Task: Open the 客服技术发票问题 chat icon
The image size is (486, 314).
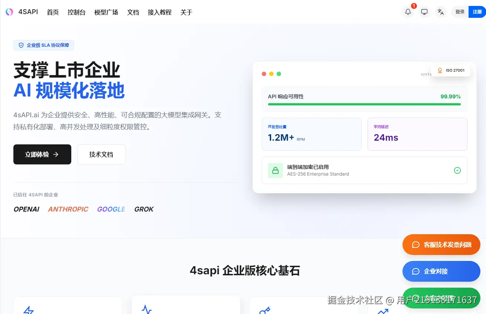Action: point(415,245)
